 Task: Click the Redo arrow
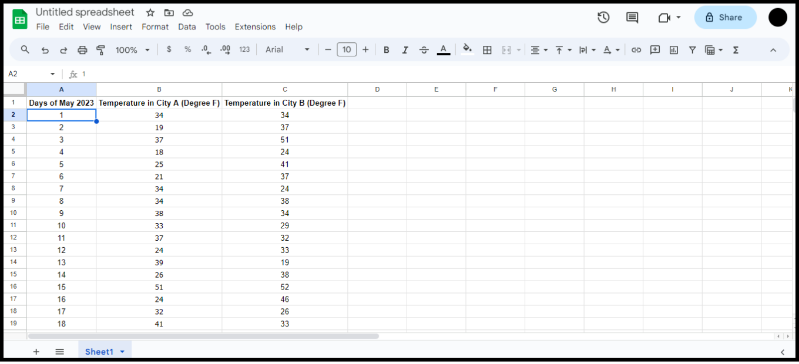(63, 50)
